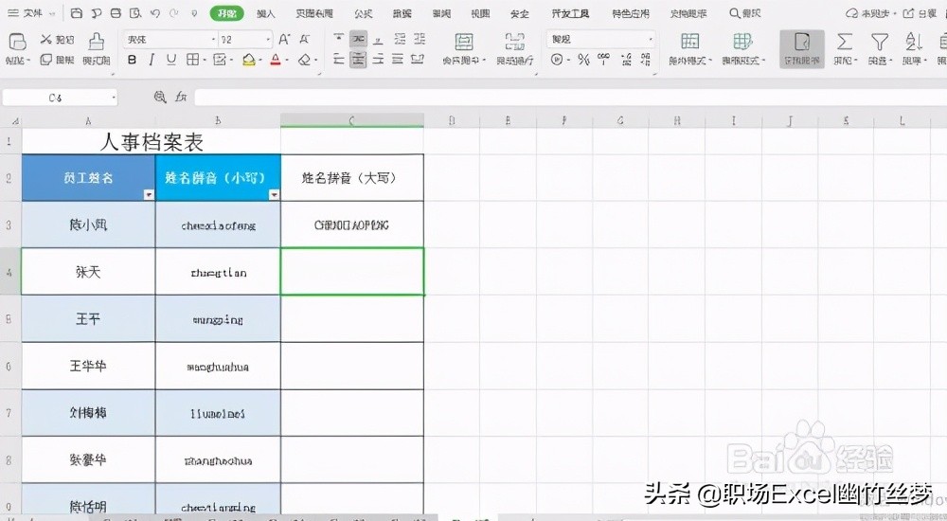
Task: Click the highlighted Document Assistant button
Action: 801,48
